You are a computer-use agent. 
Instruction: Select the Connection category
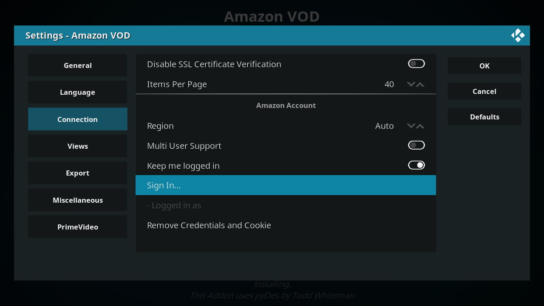(x=78, y=119)
